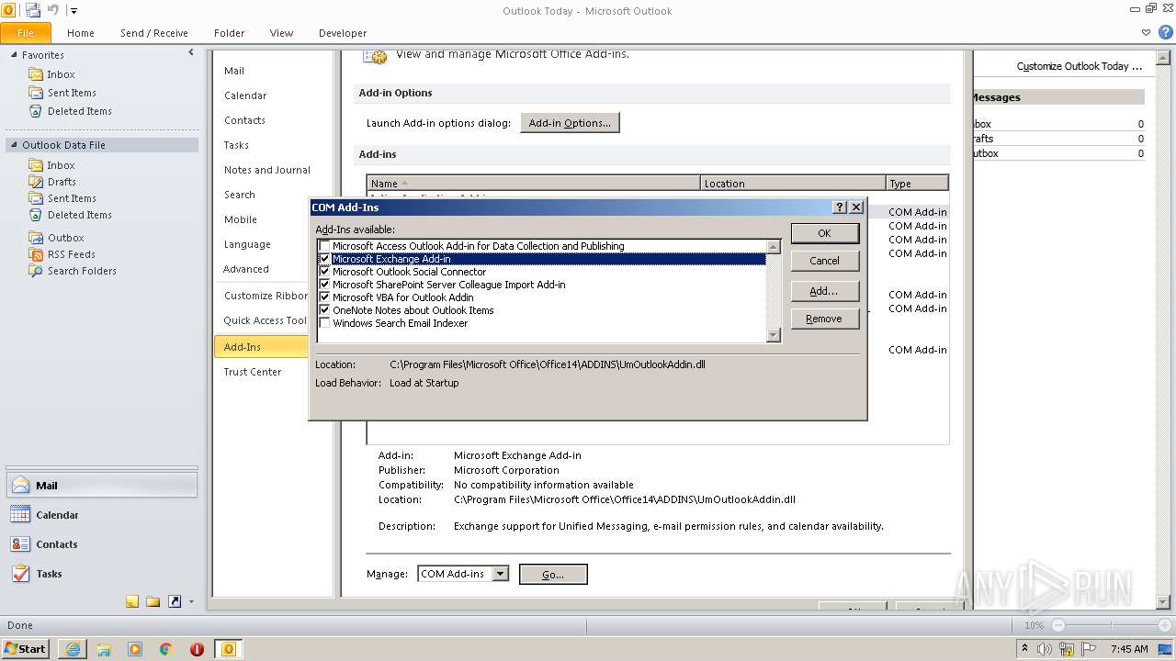Viewport: 1176px width, 661px height.
Task: Uncheck Microsoft Outlook Social Connector
Action: tap(324, 272)
